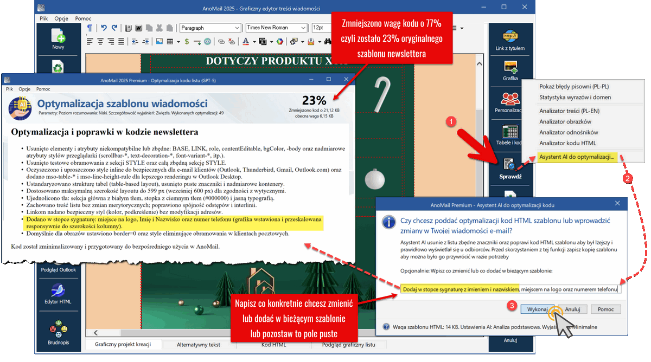Click the Pomoc button in AI dialog

(605, 309)
